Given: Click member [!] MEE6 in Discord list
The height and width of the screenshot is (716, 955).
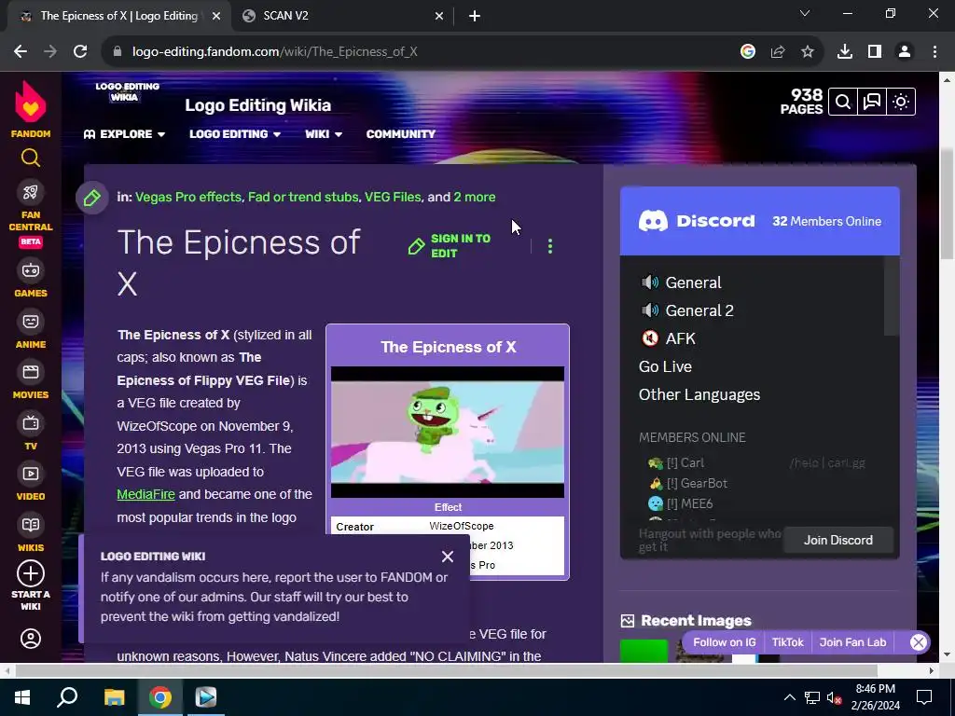Looking at the screenshot, I should pos(681,503).
